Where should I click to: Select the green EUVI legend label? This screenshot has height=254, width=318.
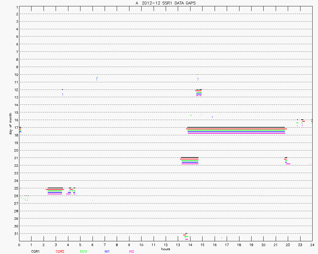pyautogui.click(x=84, y=251)
